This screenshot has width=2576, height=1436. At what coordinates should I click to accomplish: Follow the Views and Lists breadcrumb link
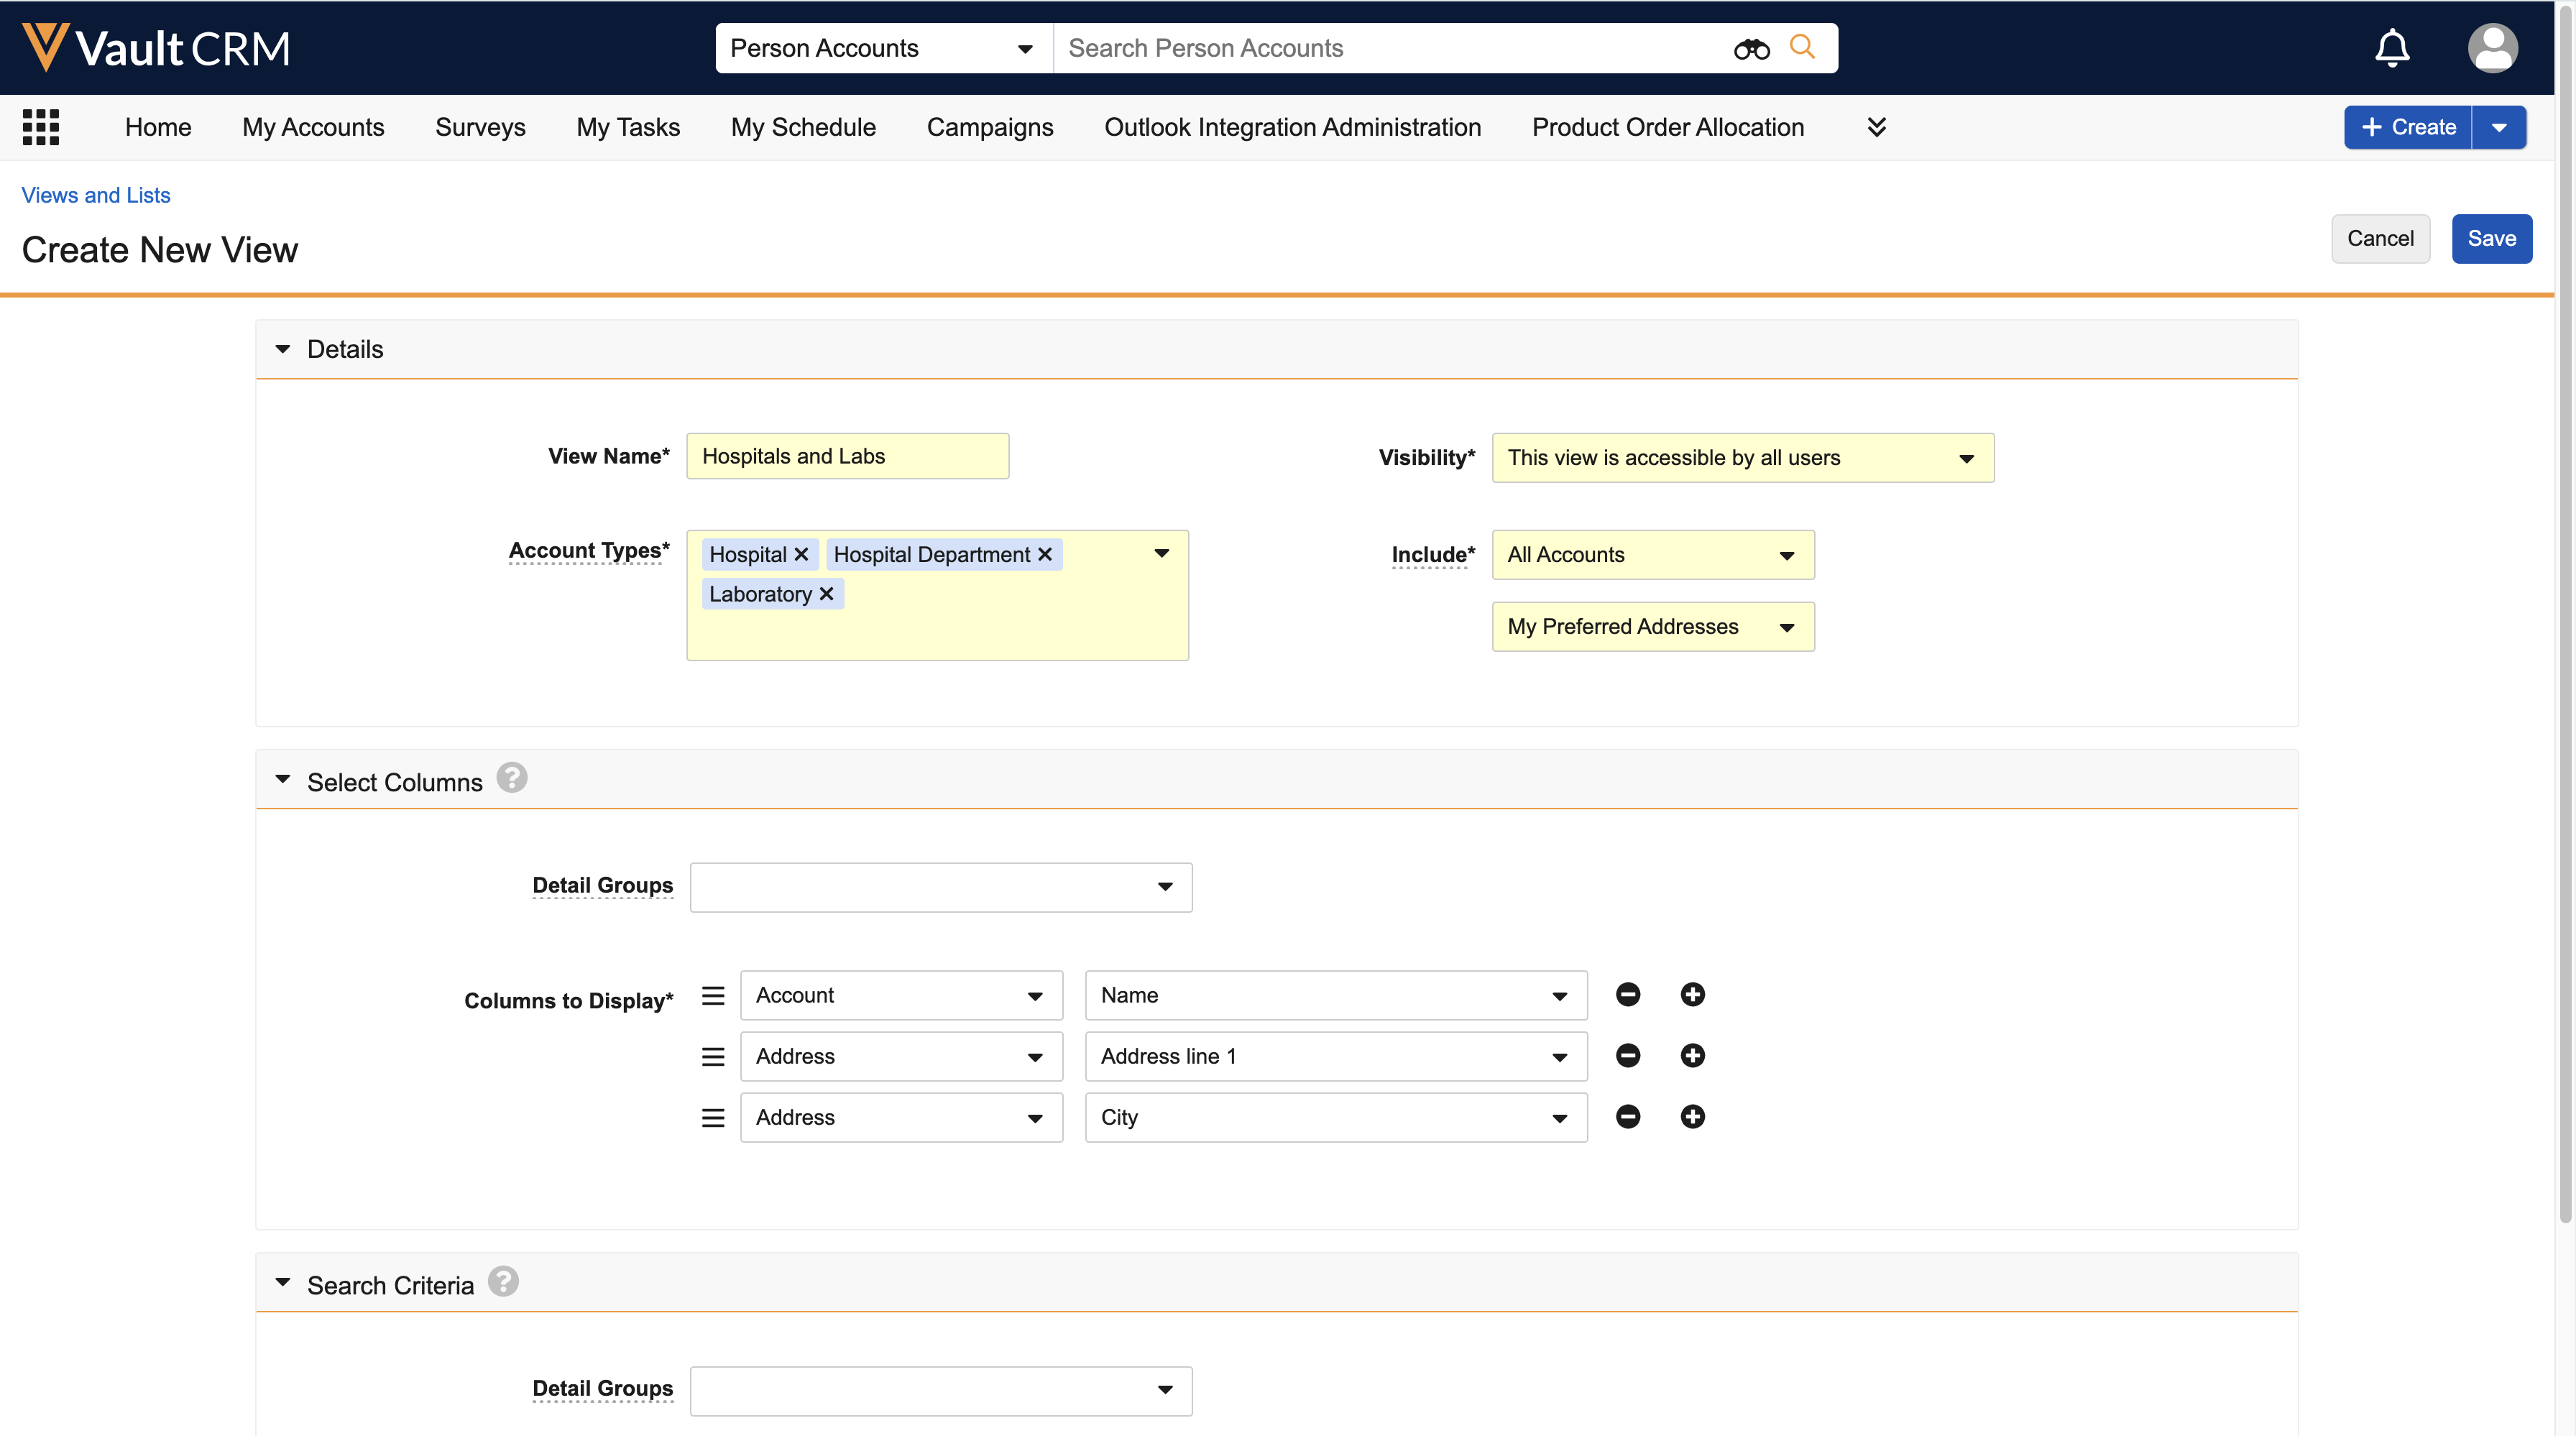[96, 195]
